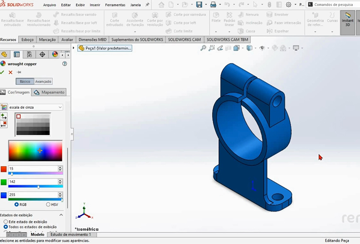Collapse the 'Estados de exibição' section
The height and width of the screenshot is (244, 360).
click(x=61, y=215)
